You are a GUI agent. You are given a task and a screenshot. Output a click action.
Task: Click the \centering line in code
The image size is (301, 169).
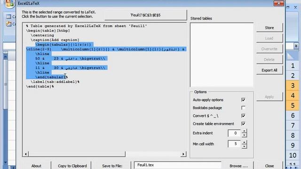click(x=42, y=35)
